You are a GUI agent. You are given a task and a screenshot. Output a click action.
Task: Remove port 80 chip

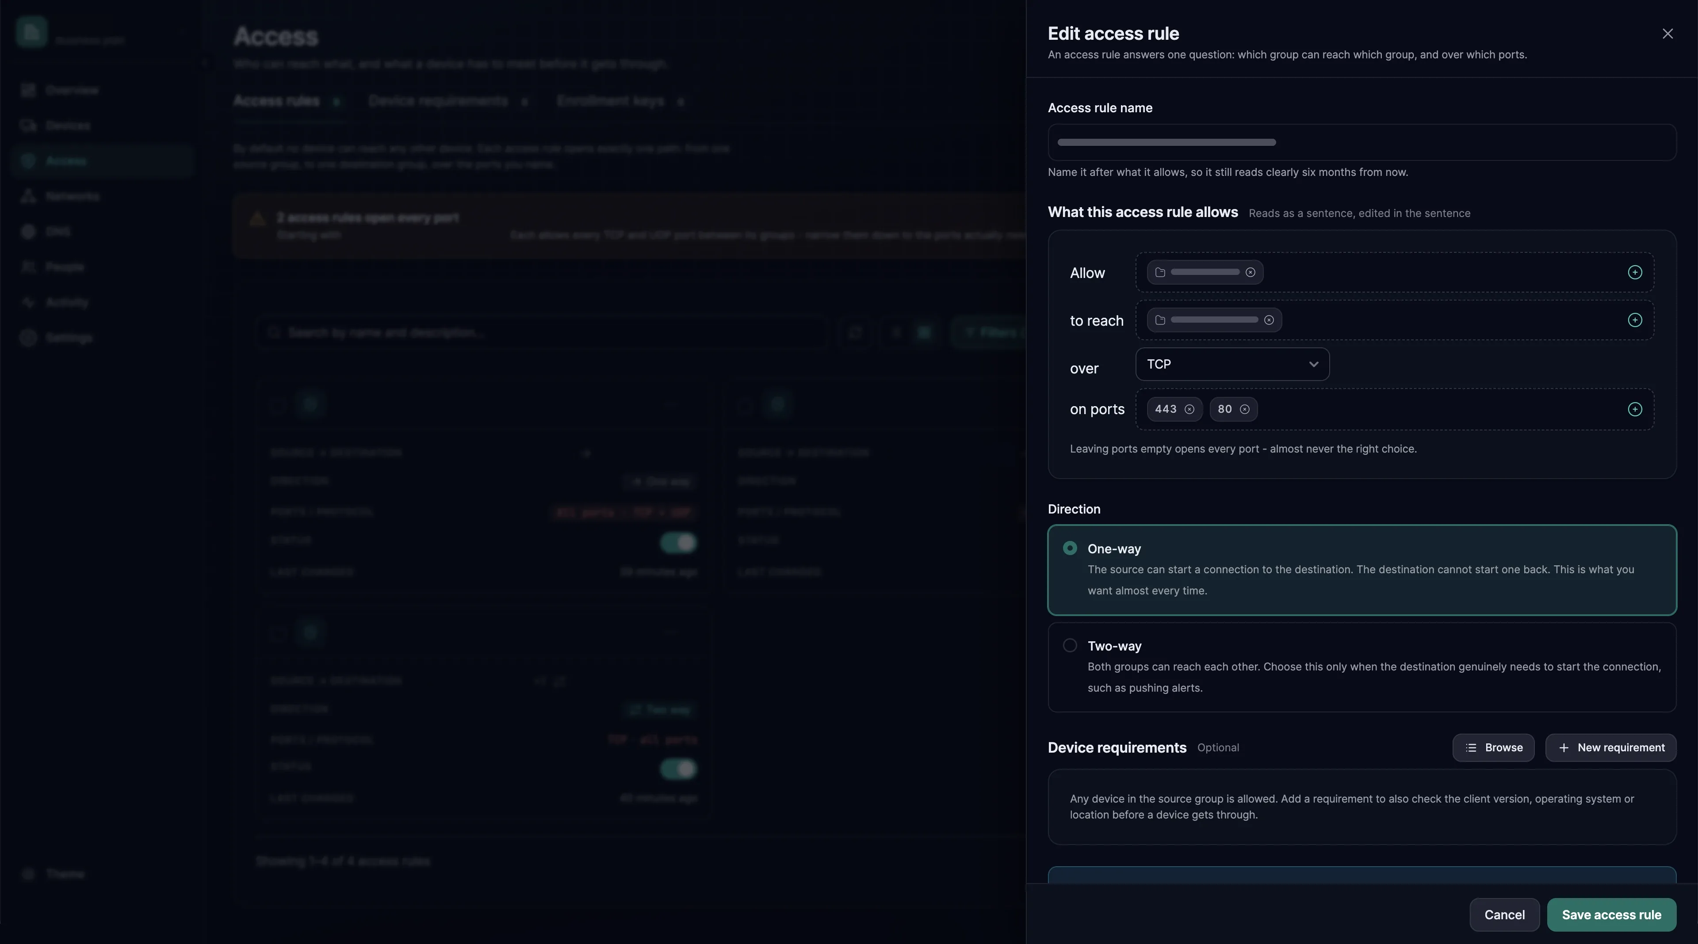tap(1244, 409)
